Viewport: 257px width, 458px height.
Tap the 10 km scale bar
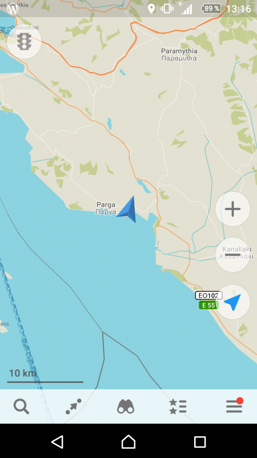click(45, 376)
